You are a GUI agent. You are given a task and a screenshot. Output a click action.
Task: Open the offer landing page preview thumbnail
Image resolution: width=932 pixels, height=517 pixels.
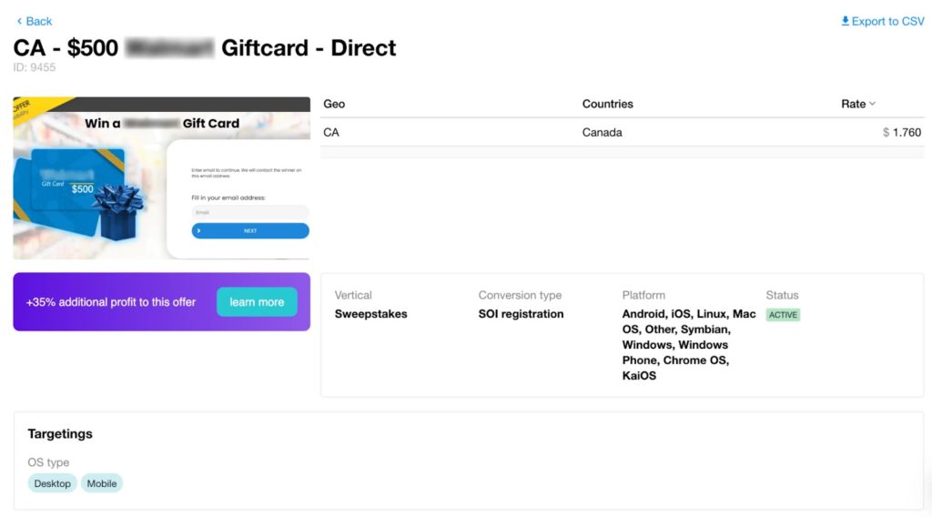pos(162,177)
